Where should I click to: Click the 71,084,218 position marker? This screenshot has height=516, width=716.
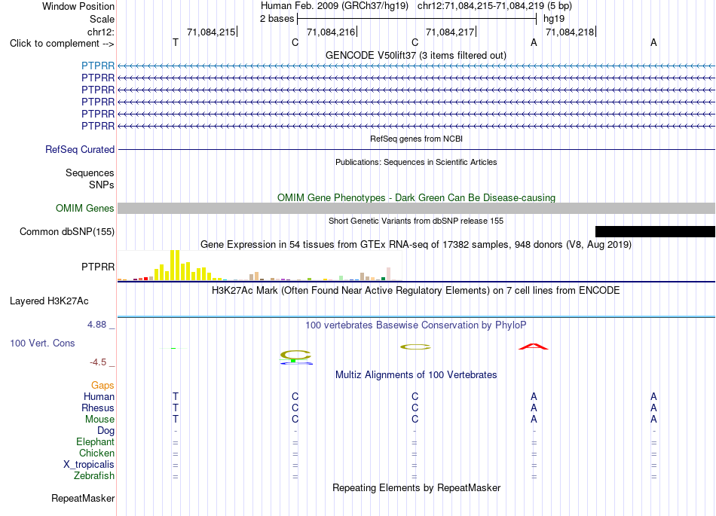[571, 32]
